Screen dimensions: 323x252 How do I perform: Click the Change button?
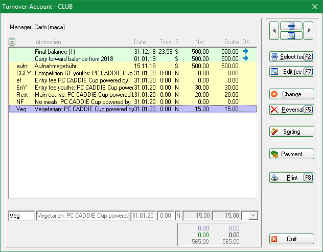[292, 94]
